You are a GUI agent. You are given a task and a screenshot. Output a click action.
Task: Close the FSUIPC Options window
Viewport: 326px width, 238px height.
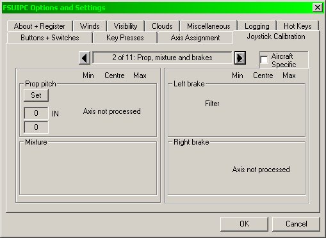[x=318, y=8]
